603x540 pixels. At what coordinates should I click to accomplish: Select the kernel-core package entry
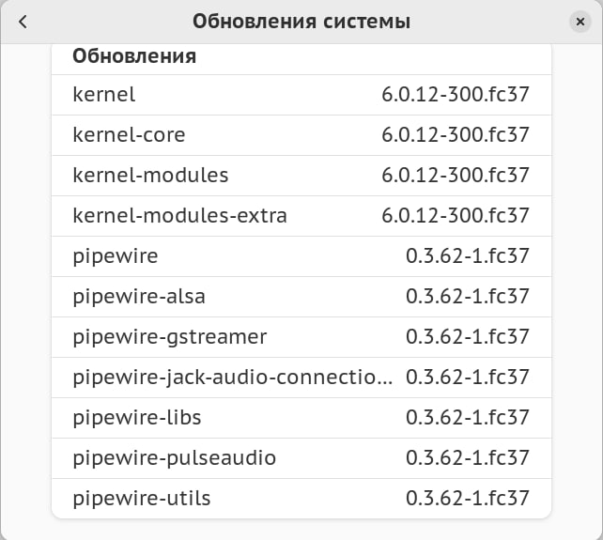[129, 134]
